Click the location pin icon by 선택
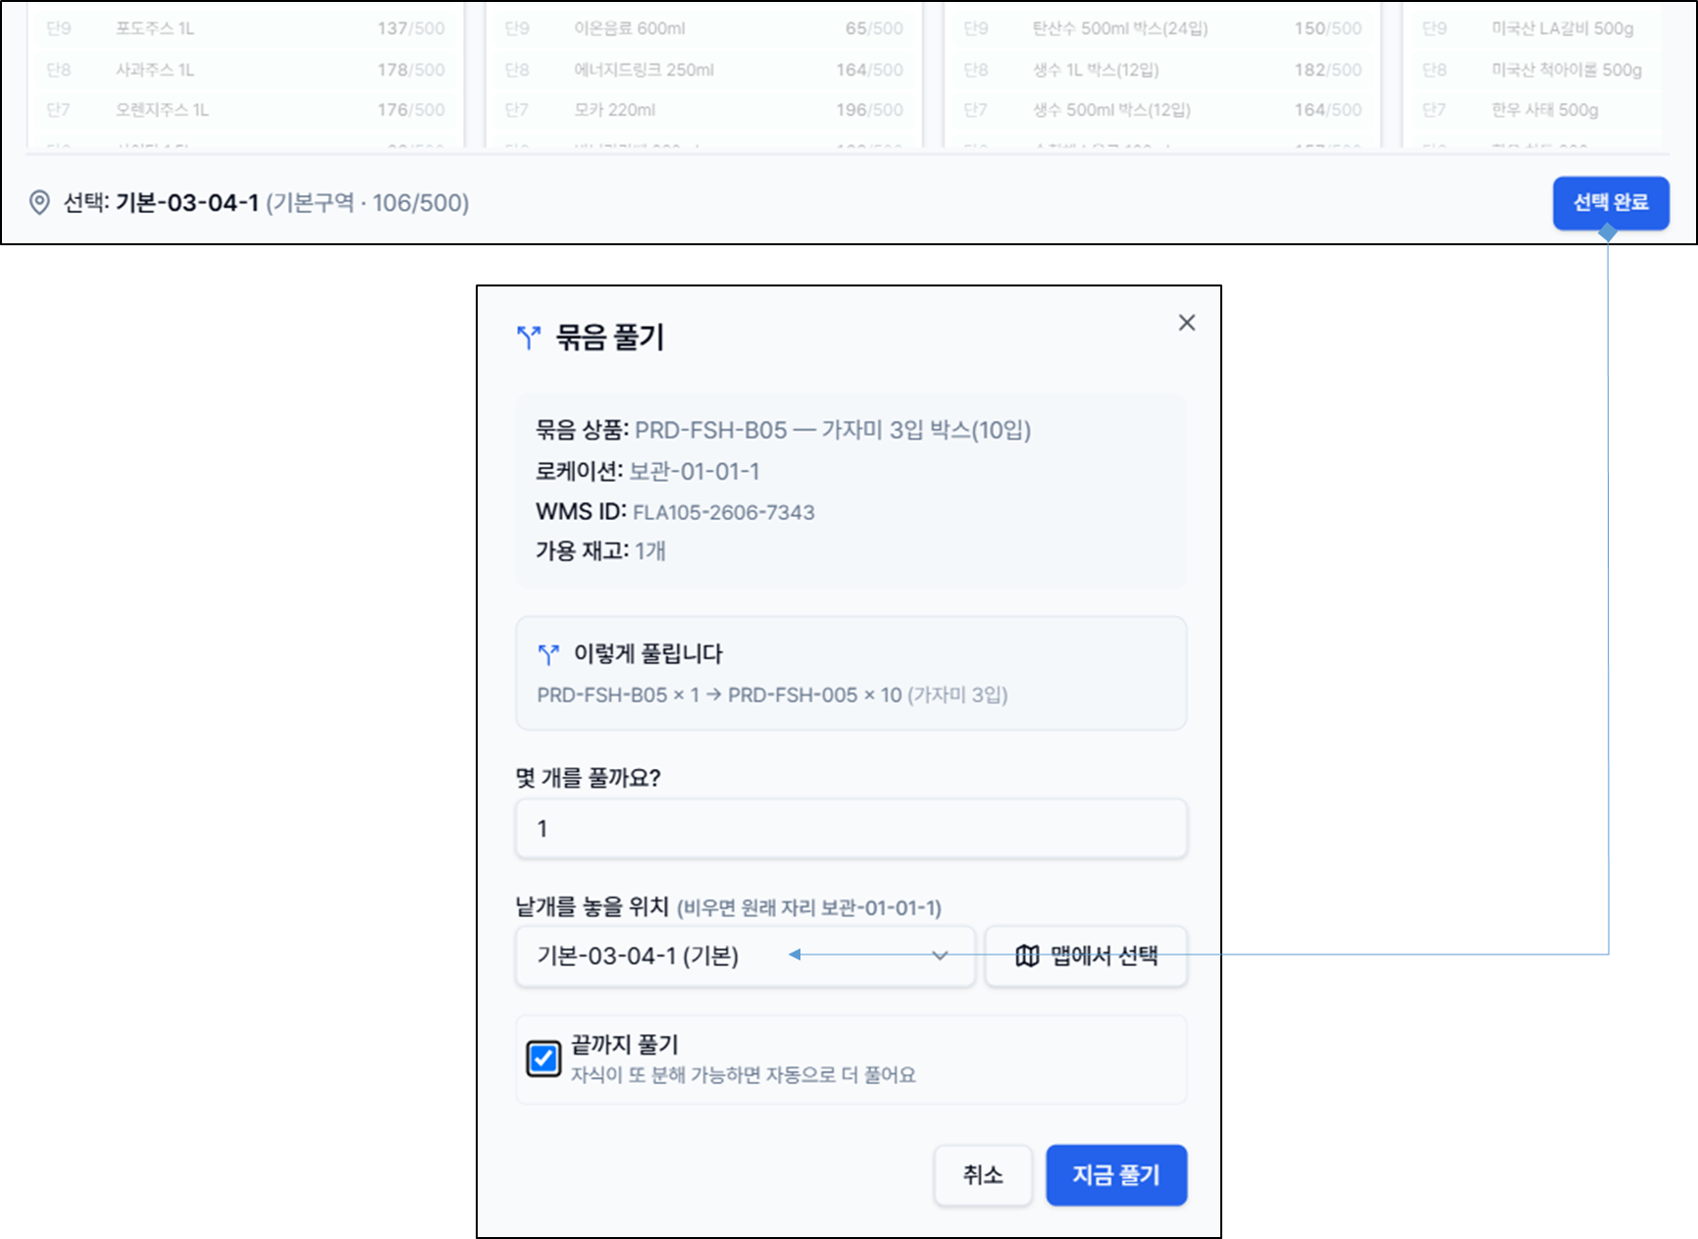1698x1239 pixels. (39, 203)
